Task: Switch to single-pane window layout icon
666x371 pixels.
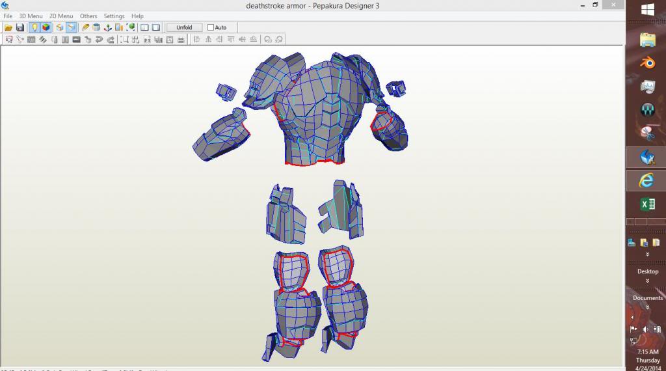Action: (156, 27)
